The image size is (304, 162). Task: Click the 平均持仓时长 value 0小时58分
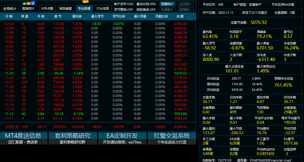266,154
